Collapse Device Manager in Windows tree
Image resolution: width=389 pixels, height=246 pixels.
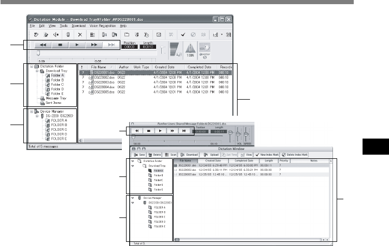33,111
